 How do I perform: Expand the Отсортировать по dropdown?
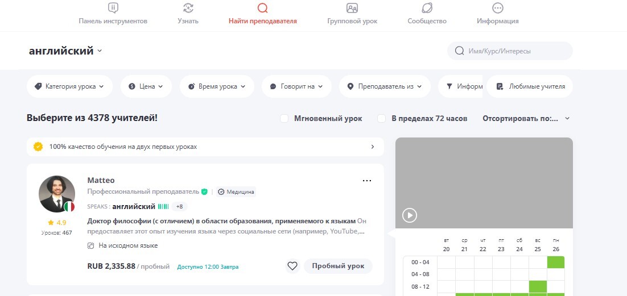[526, 119]
